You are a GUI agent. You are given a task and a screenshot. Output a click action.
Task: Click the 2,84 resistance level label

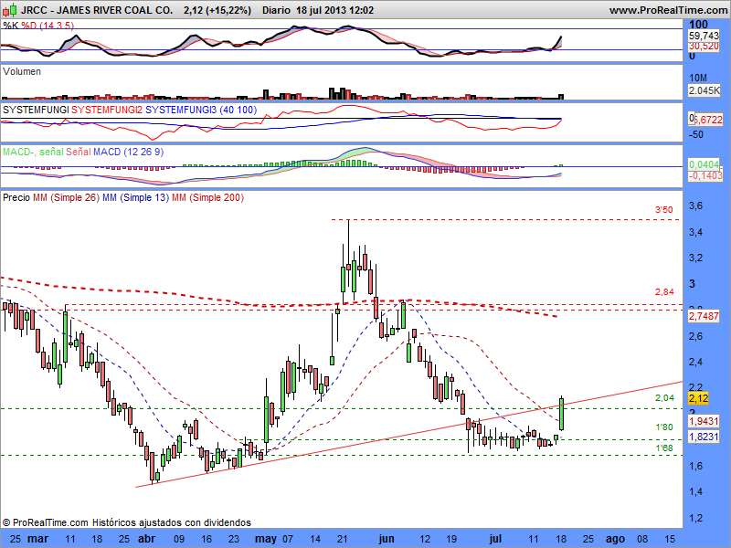pyautogui.click(x=664, y=292)
